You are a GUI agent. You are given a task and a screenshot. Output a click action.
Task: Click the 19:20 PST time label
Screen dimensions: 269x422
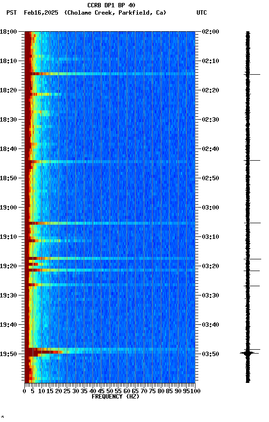[x=8, y=266]
